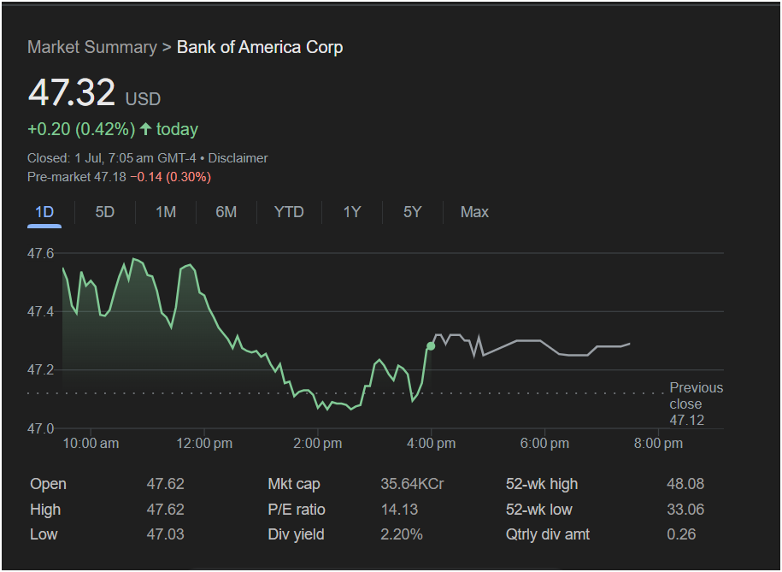Screen dimensions: 782x572
Task: Click the Qtrly div amt label
Action: click(548, 534)
